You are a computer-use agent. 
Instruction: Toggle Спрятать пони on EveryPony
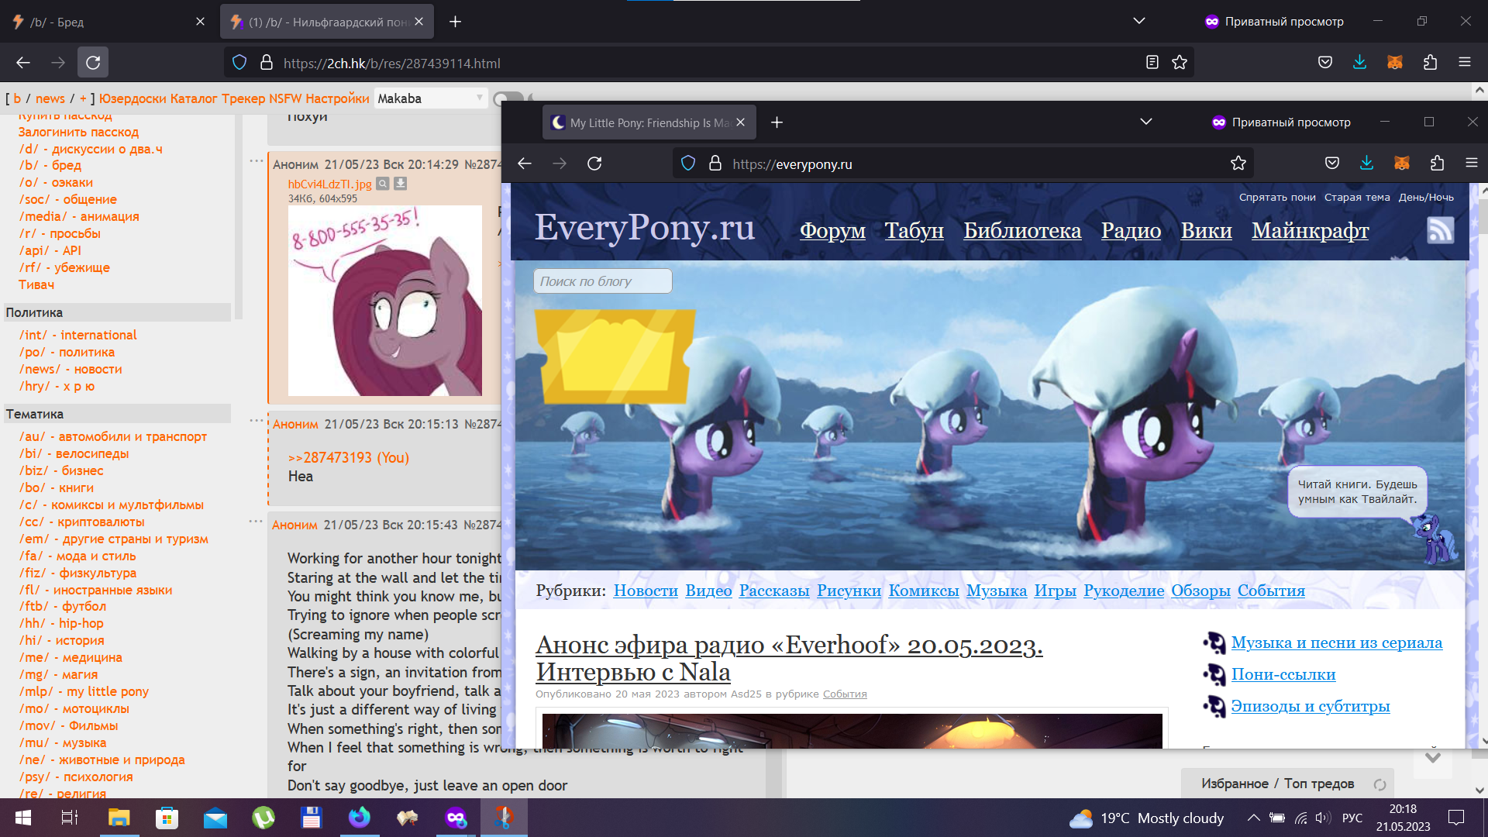[1277, 197]
